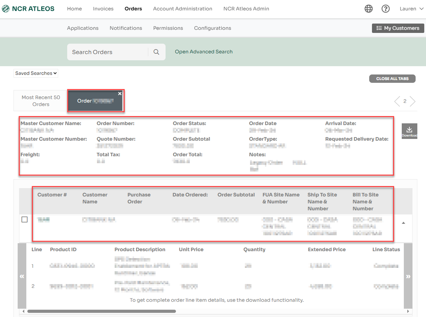Click the NCR Atleos logo
This screenshot has height=317, width=426.
tap(28, 9)
